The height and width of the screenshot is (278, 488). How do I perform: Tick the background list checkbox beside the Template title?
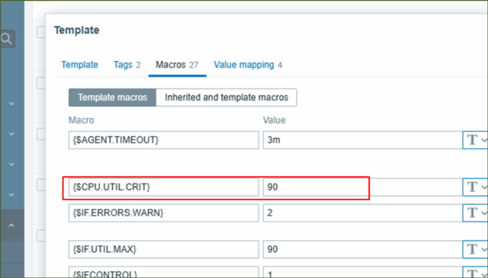click(x=40, y=32)
